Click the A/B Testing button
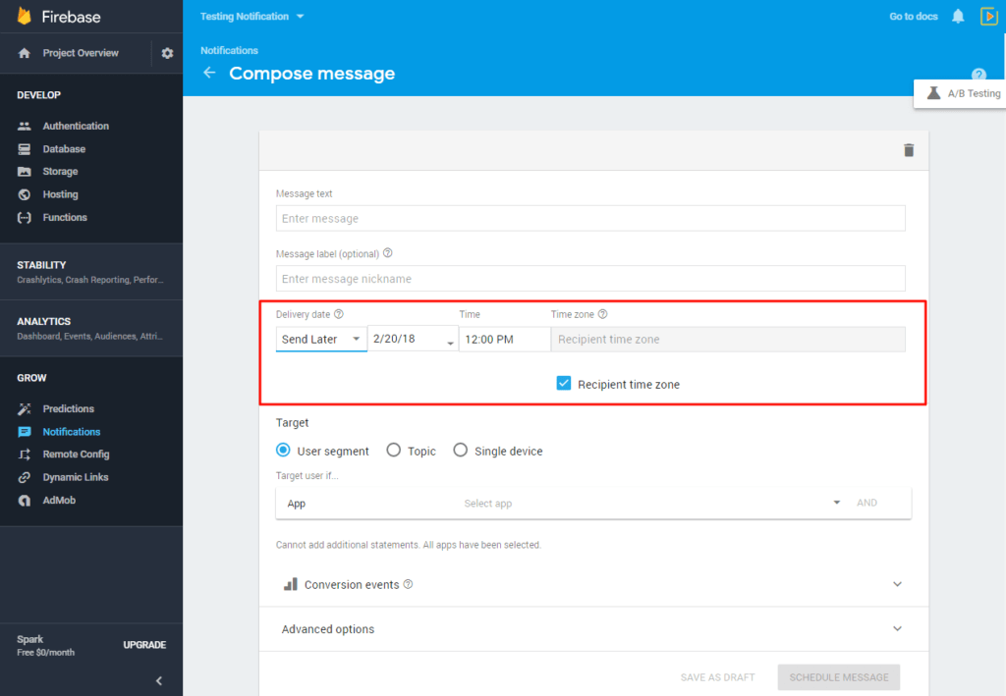The image size is (1006, 696). pyautogui.click(x=960, y=93)
